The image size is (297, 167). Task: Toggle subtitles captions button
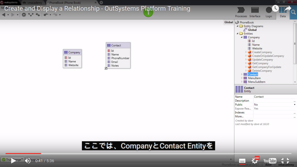(242, 161)
